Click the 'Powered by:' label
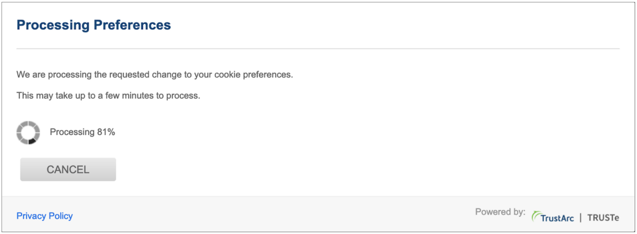 click(500, 212)
